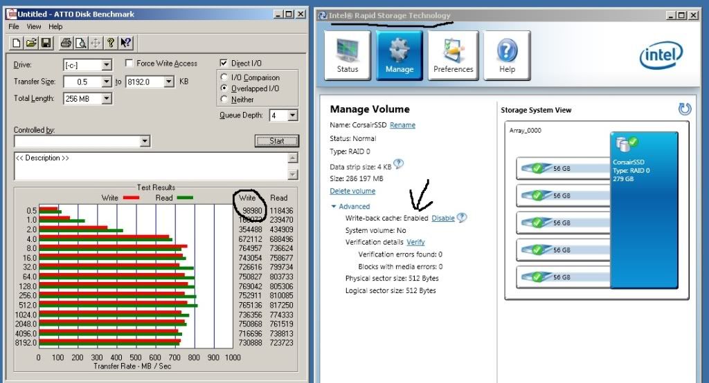
Task: Click the Open folder toolbar icon
Action: click(32, 44)
